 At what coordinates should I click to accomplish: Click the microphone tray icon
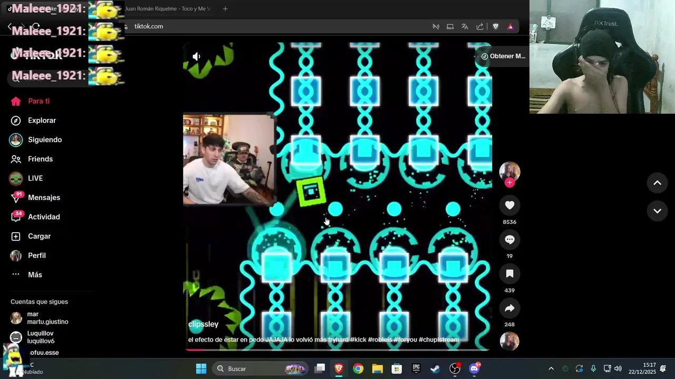point(593,368)
